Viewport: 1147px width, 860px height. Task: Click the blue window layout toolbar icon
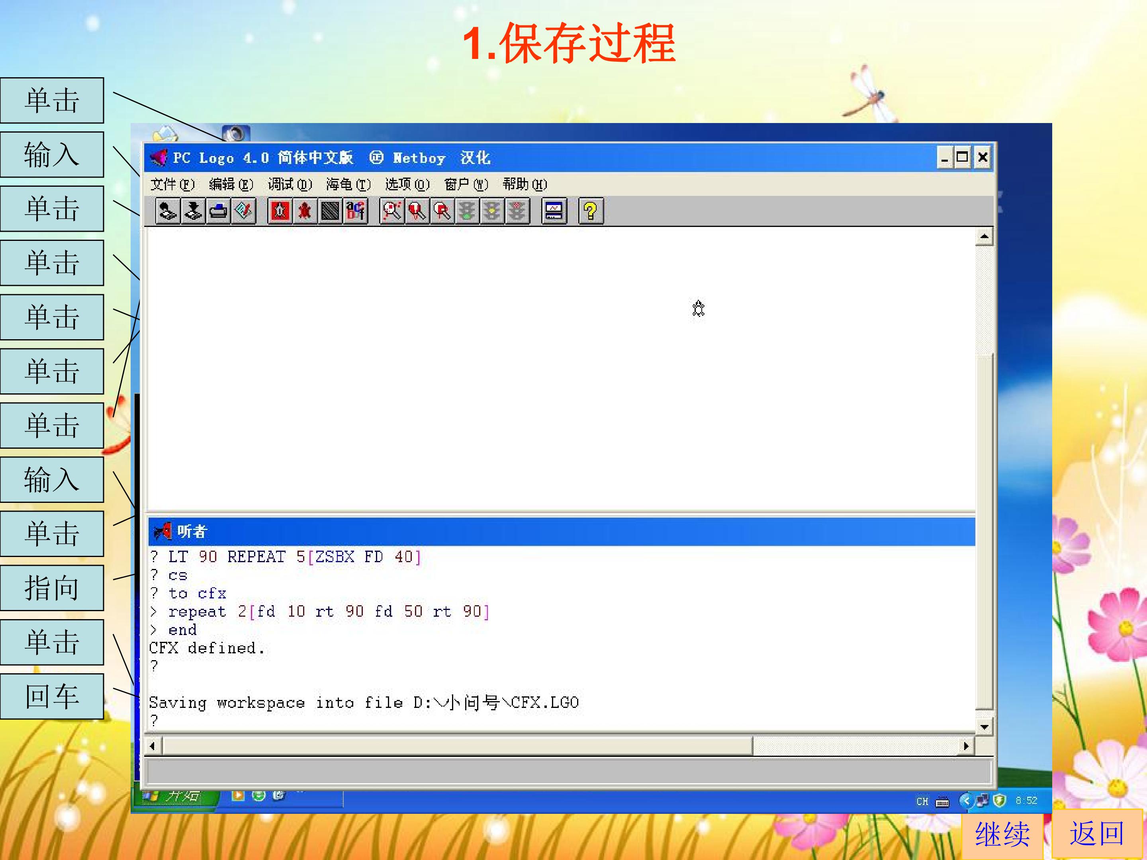(554, 211)
